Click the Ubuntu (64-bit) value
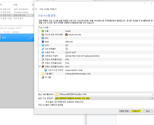 click(75, 35)
